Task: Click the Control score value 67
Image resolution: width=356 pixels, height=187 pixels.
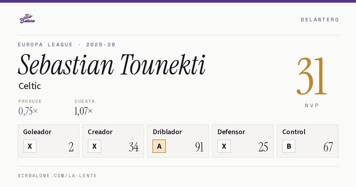Action: tap(328, 147)
